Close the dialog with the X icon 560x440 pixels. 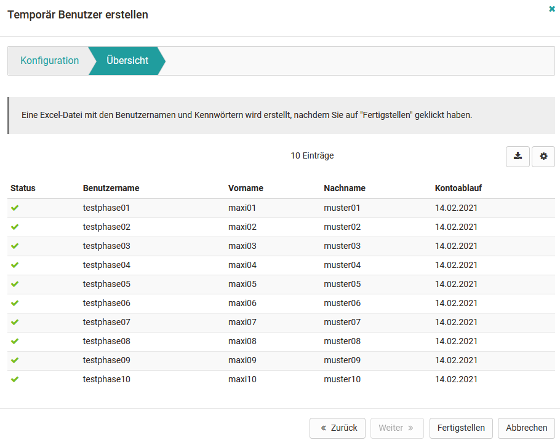click(x=552, y=9)
